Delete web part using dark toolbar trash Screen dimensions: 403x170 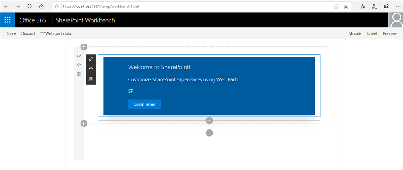pos(91,79)
